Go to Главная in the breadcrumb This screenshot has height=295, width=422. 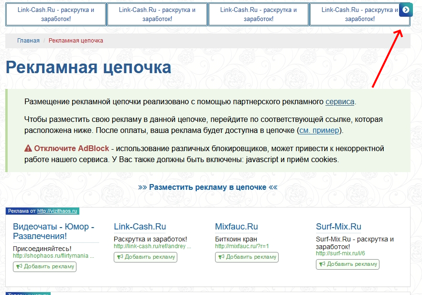pyautogui.click(x=28, y=41)
